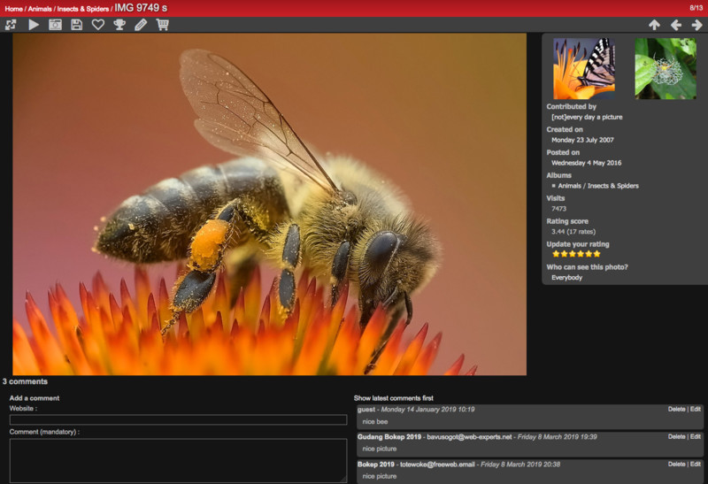Add photo to cart with cart icon

162,25
